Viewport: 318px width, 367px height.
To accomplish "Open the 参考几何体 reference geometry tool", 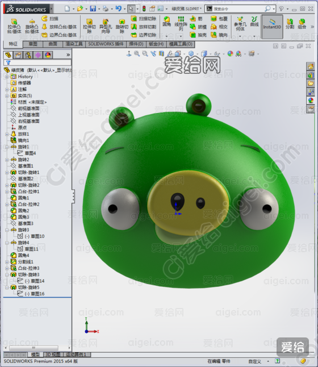I will click(240, 24).
